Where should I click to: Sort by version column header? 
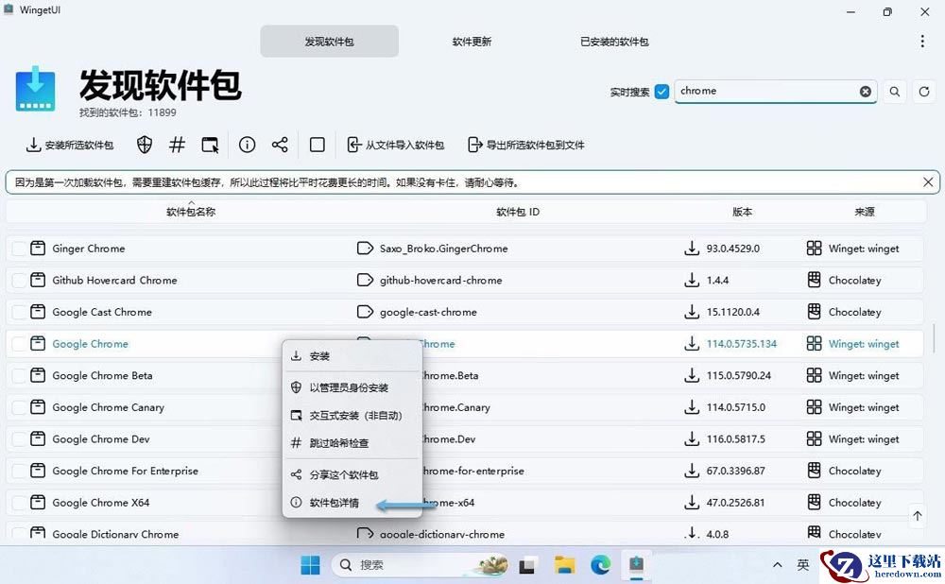pos(742,212)
